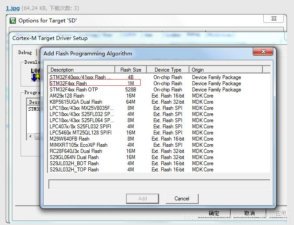Click the left scroll arrow in the setup list
The height and width of the screenshot is (225, 294).
click(30, 136)
